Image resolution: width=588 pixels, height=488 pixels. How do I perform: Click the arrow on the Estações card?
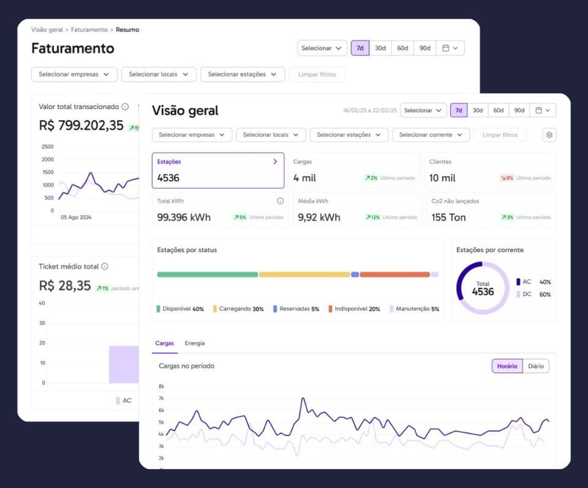pos(276,161)
